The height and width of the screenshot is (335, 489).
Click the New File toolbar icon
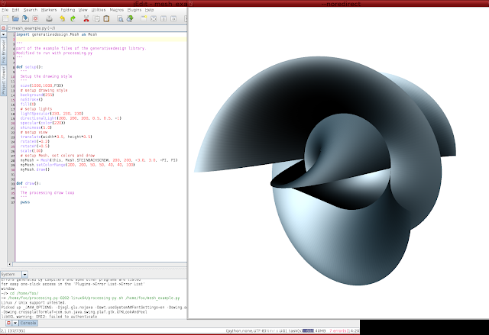click(5, 18)
